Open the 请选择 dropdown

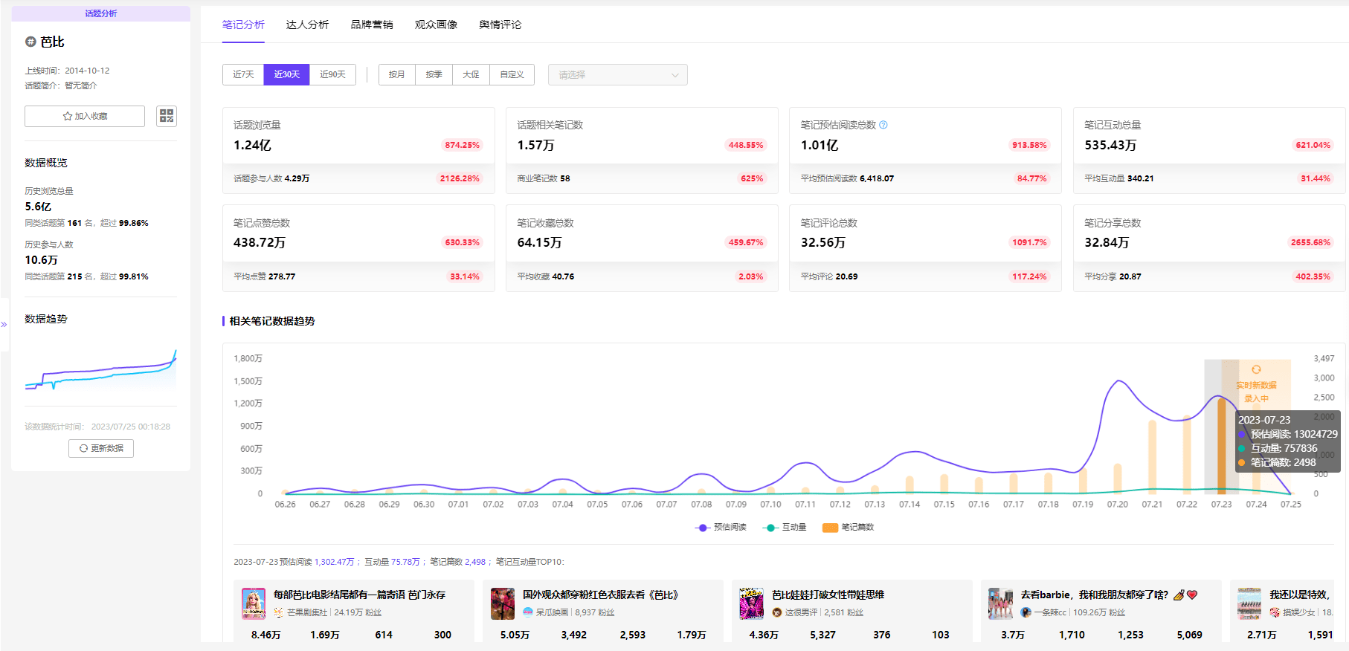coord(618,74)
